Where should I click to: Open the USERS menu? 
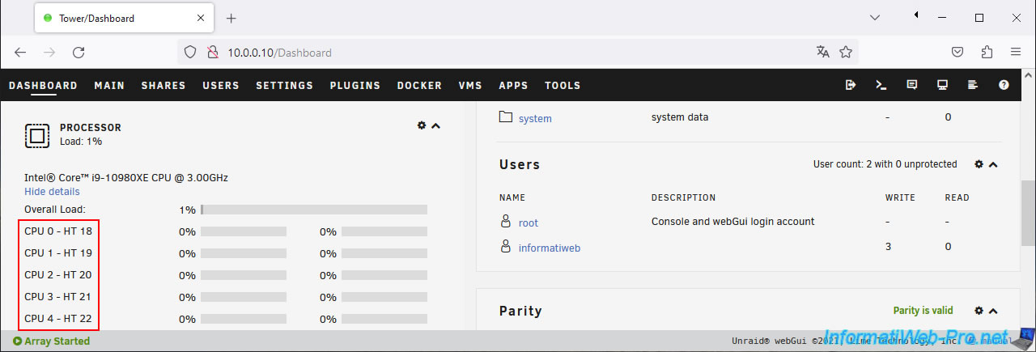(221, 85)
